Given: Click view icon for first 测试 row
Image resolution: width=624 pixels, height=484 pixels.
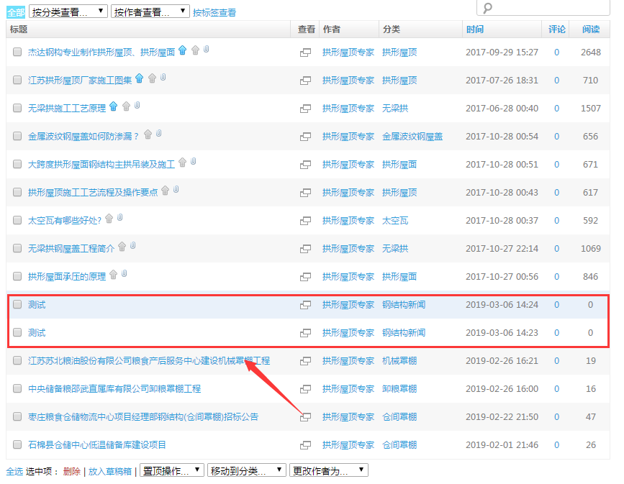Looking at the screenshot, I should 306,305.
